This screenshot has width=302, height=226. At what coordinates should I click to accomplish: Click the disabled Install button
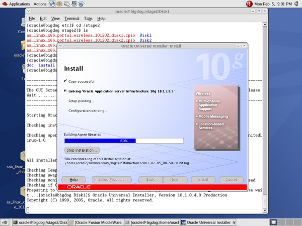[x=203, y=180]
